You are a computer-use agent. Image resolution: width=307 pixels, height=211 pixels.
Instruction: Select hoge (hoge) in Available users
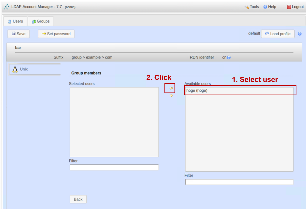[197, 91]
